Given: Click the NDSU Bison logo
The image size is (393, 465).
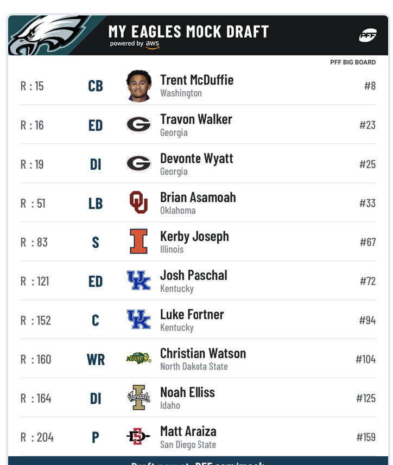Looking at the screenshot, I should 138,358.
